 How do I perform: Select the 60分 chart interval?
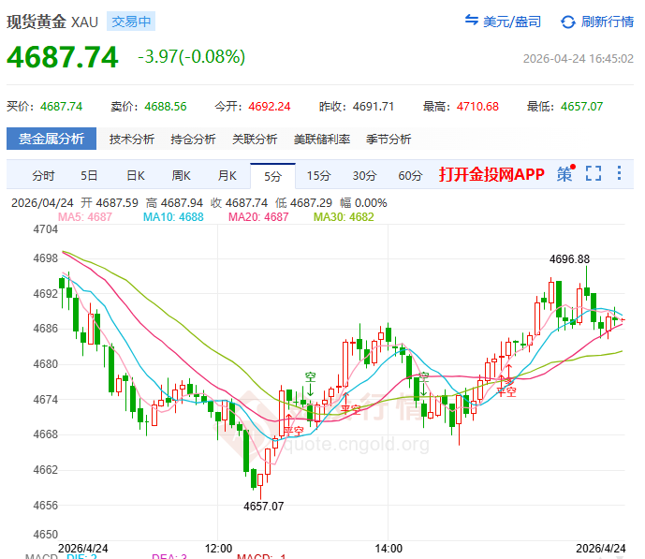410,176
